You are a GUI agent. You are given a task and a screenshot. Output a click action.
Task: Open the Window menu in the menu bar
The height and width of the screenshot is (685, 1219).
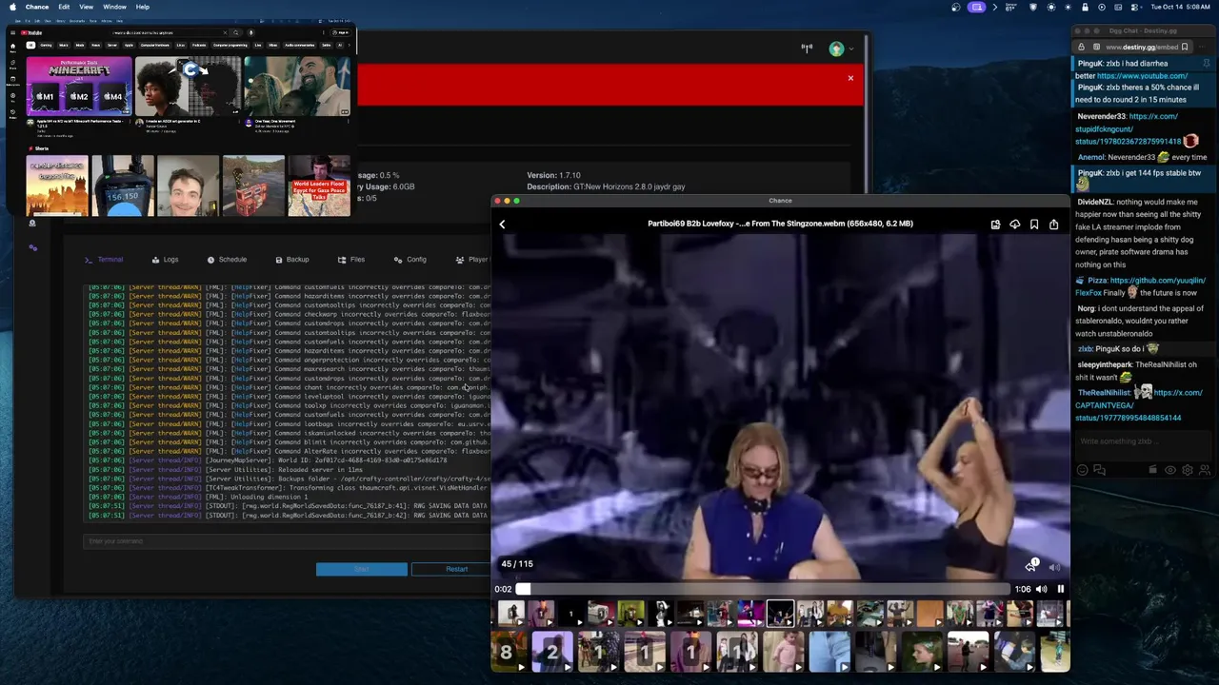coord(114,7)
